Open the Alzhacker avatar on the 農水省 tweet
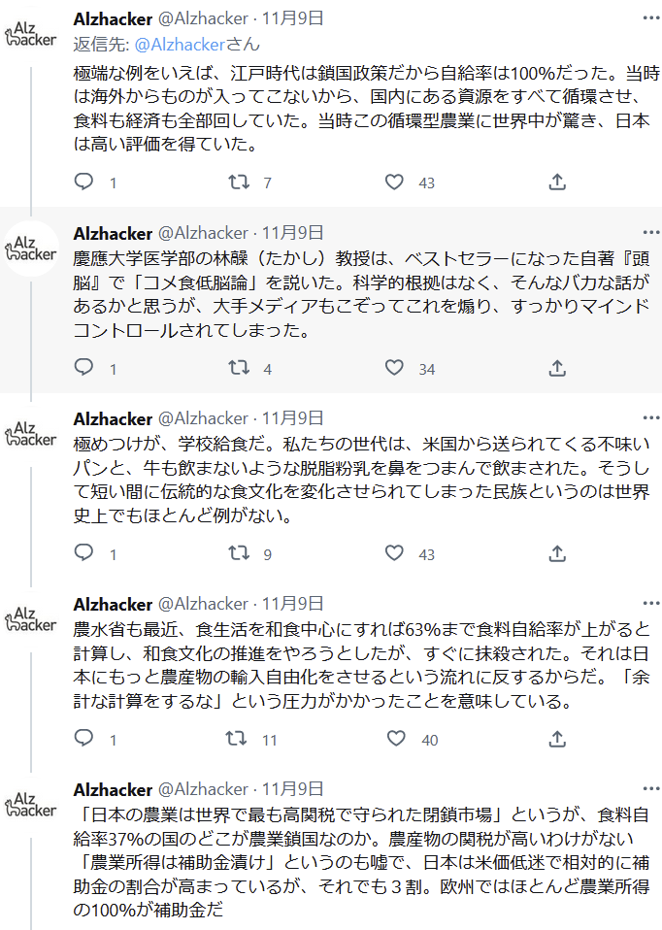 pos(30,619)
